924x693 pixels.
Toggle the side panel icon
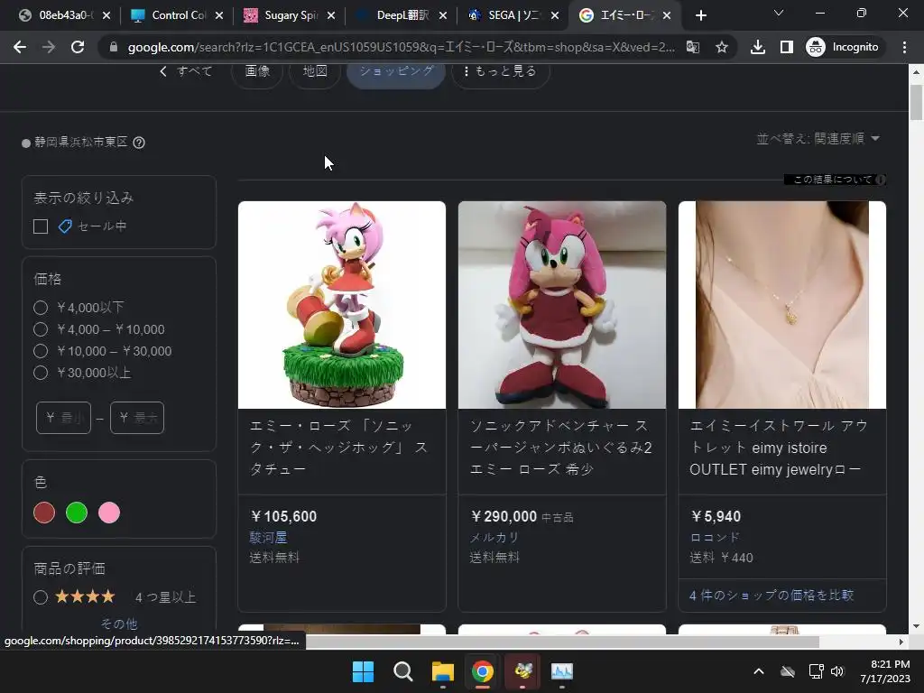click(x=786, y=47)
